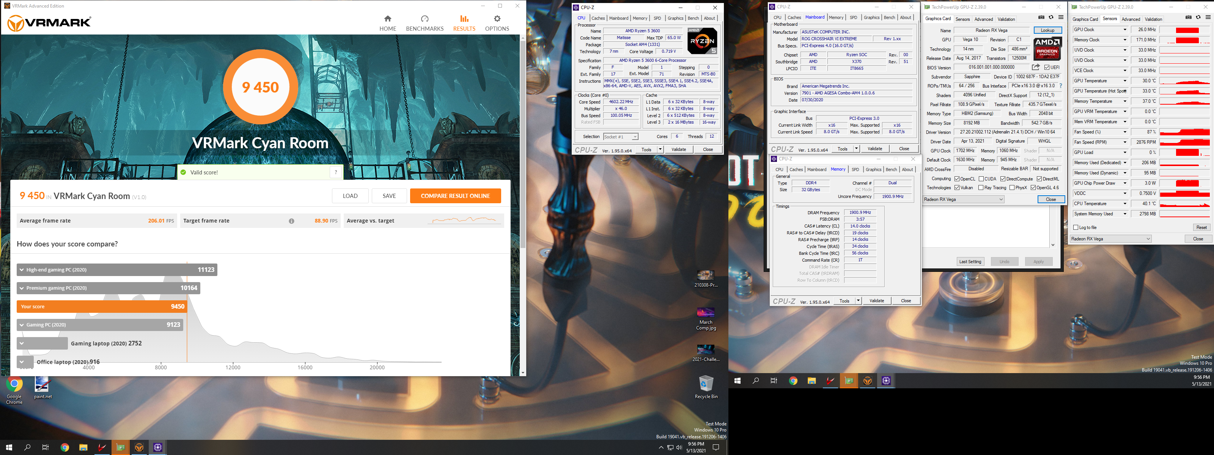Viewport: 1214px width, 455px height.
Task: Click the screenshot camera icon in GPU-Z Graphics Card window
Action: 1041,17
